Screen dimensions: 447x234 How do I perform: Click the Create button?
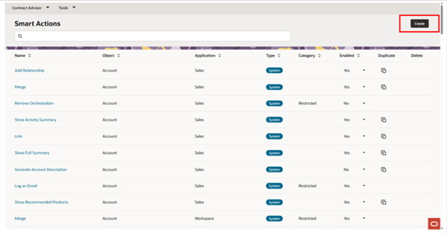[x=420, y=24]
